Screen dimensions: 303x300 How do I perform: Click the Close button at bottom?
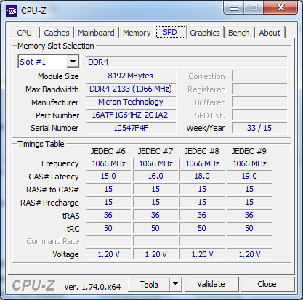click(267, 284)
